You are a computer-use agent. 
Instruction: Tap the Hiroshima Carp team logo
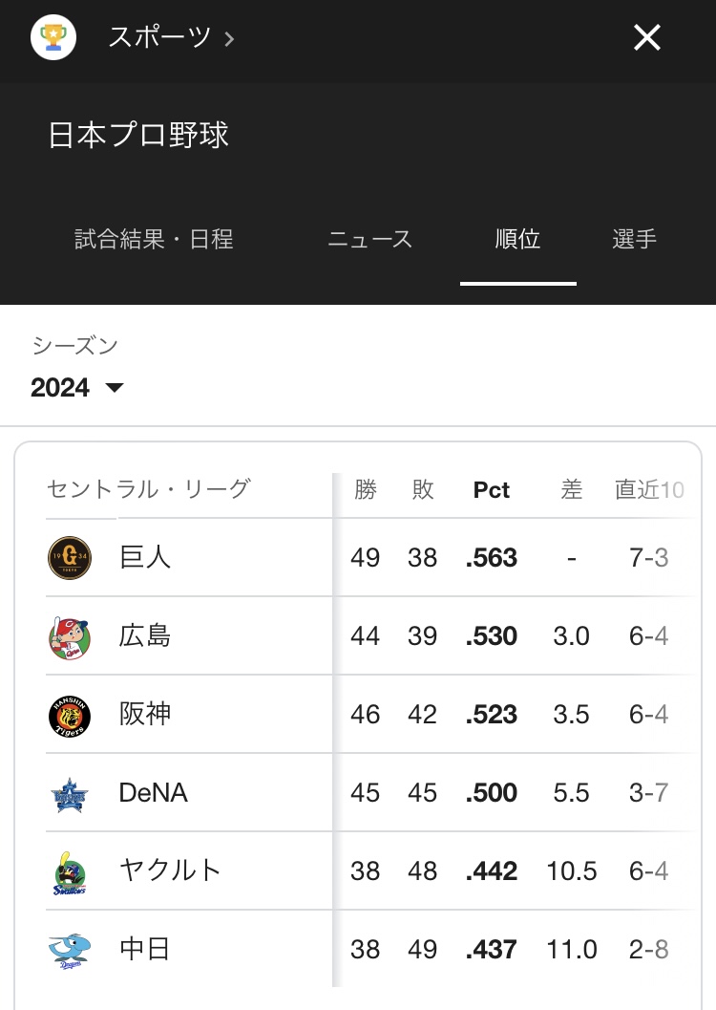(x=70, y=636)
